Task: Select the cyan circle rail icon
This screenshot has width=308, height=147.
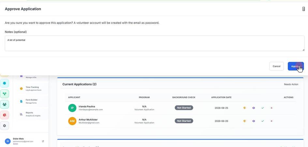Action: click(x=5, y=83)
